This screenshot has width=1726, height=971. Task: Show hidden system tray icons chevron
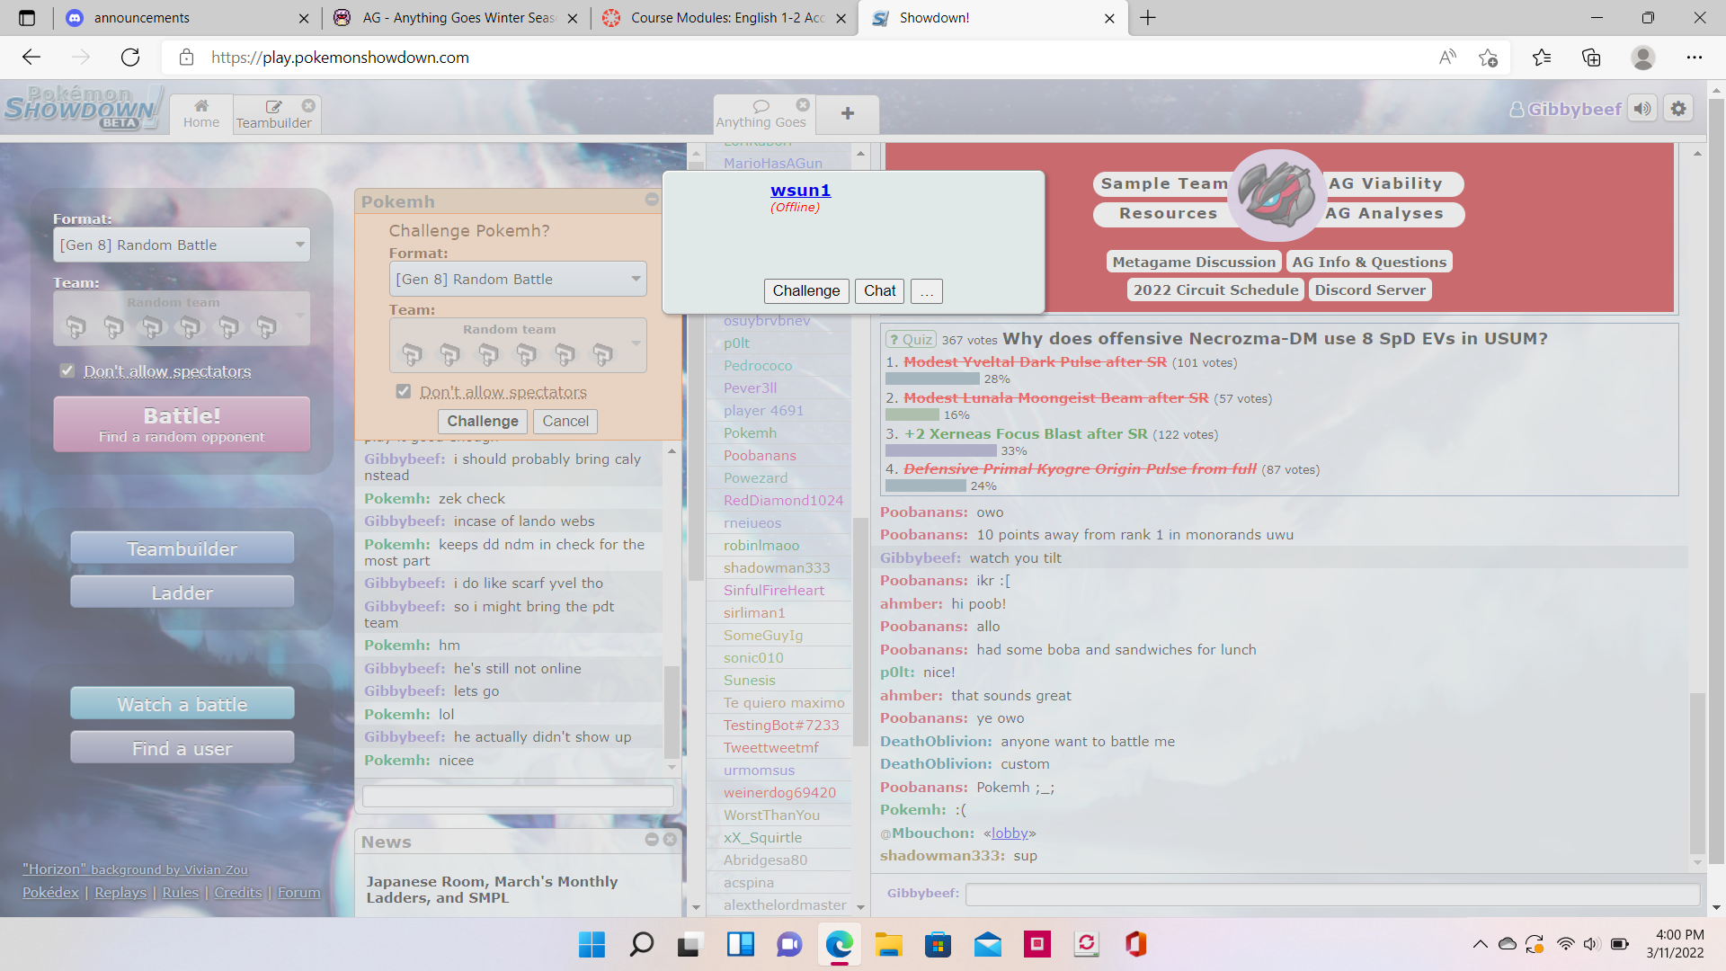pos(1480,944)
